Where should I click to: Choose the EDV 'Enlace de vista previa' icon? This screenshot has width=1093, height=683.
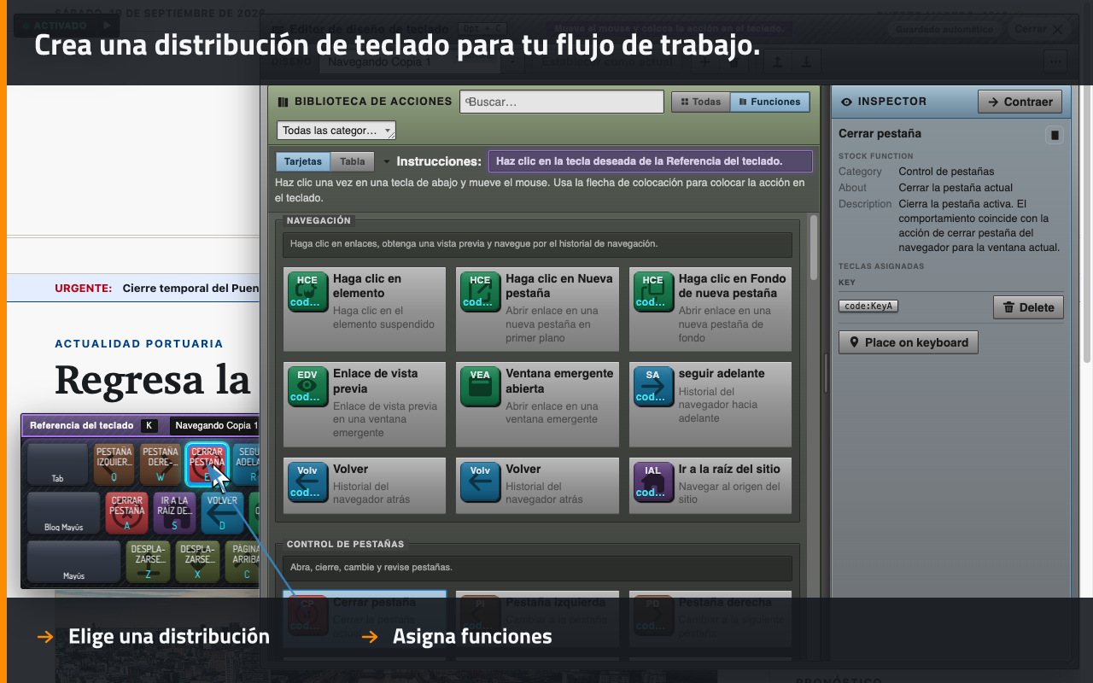coord(307,387)
